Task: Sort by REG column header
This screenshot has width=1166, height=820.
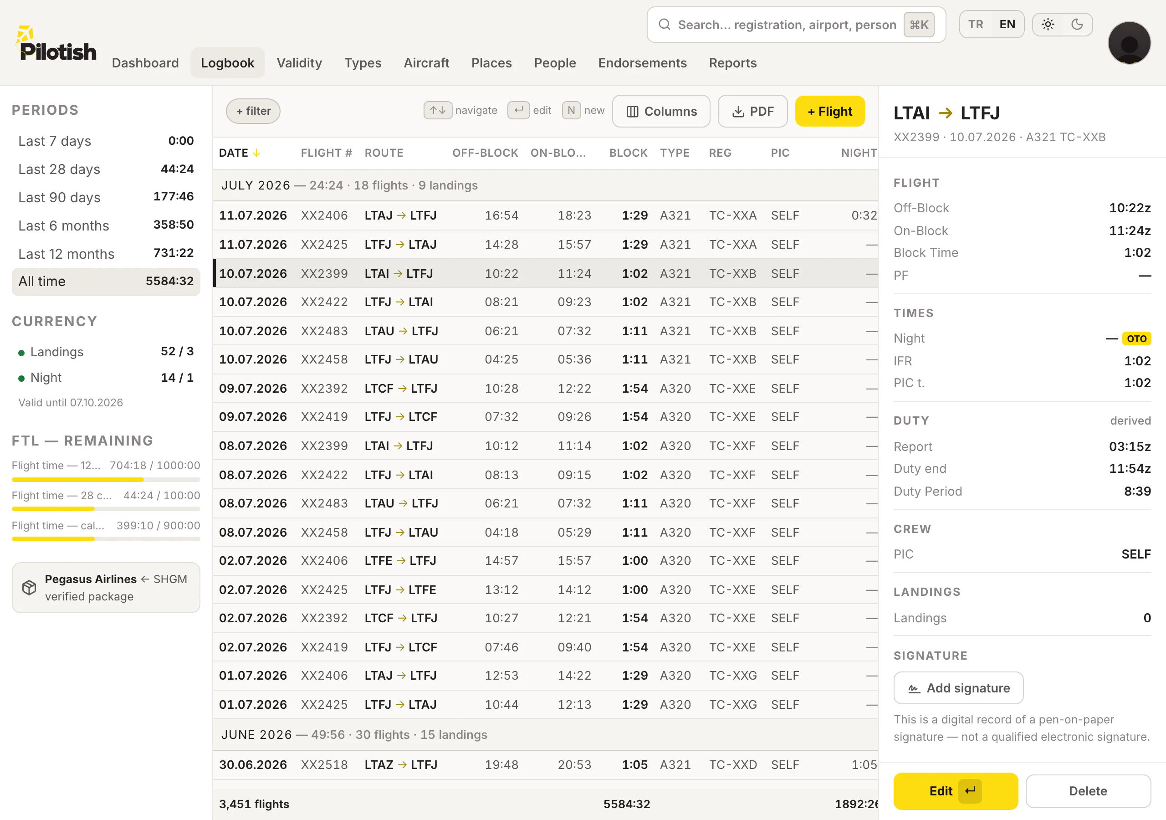Action: click(720, 153)
